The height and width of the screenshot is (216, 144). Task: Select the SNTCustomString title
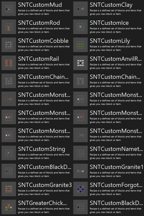pos(41,149)
